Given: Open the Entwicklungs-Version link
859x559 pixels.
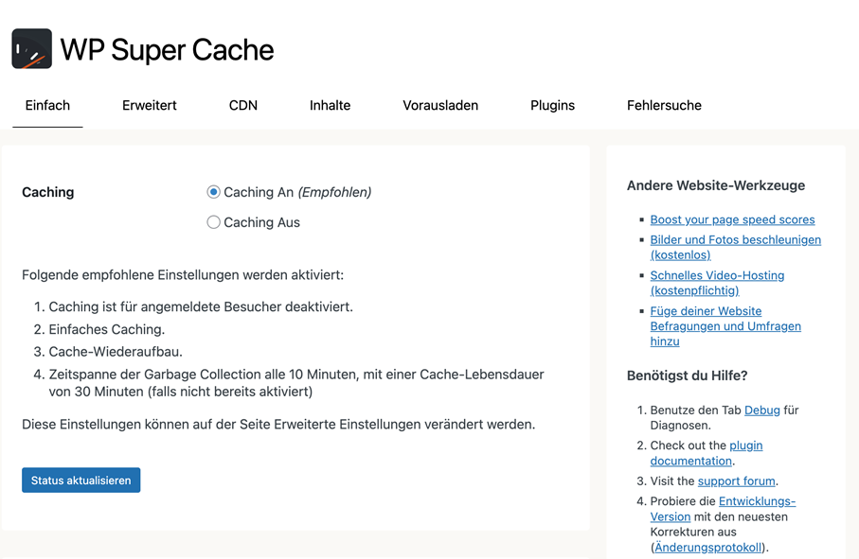Looking at the screenshot, I should pyautogui.click(x=723, y=509).
